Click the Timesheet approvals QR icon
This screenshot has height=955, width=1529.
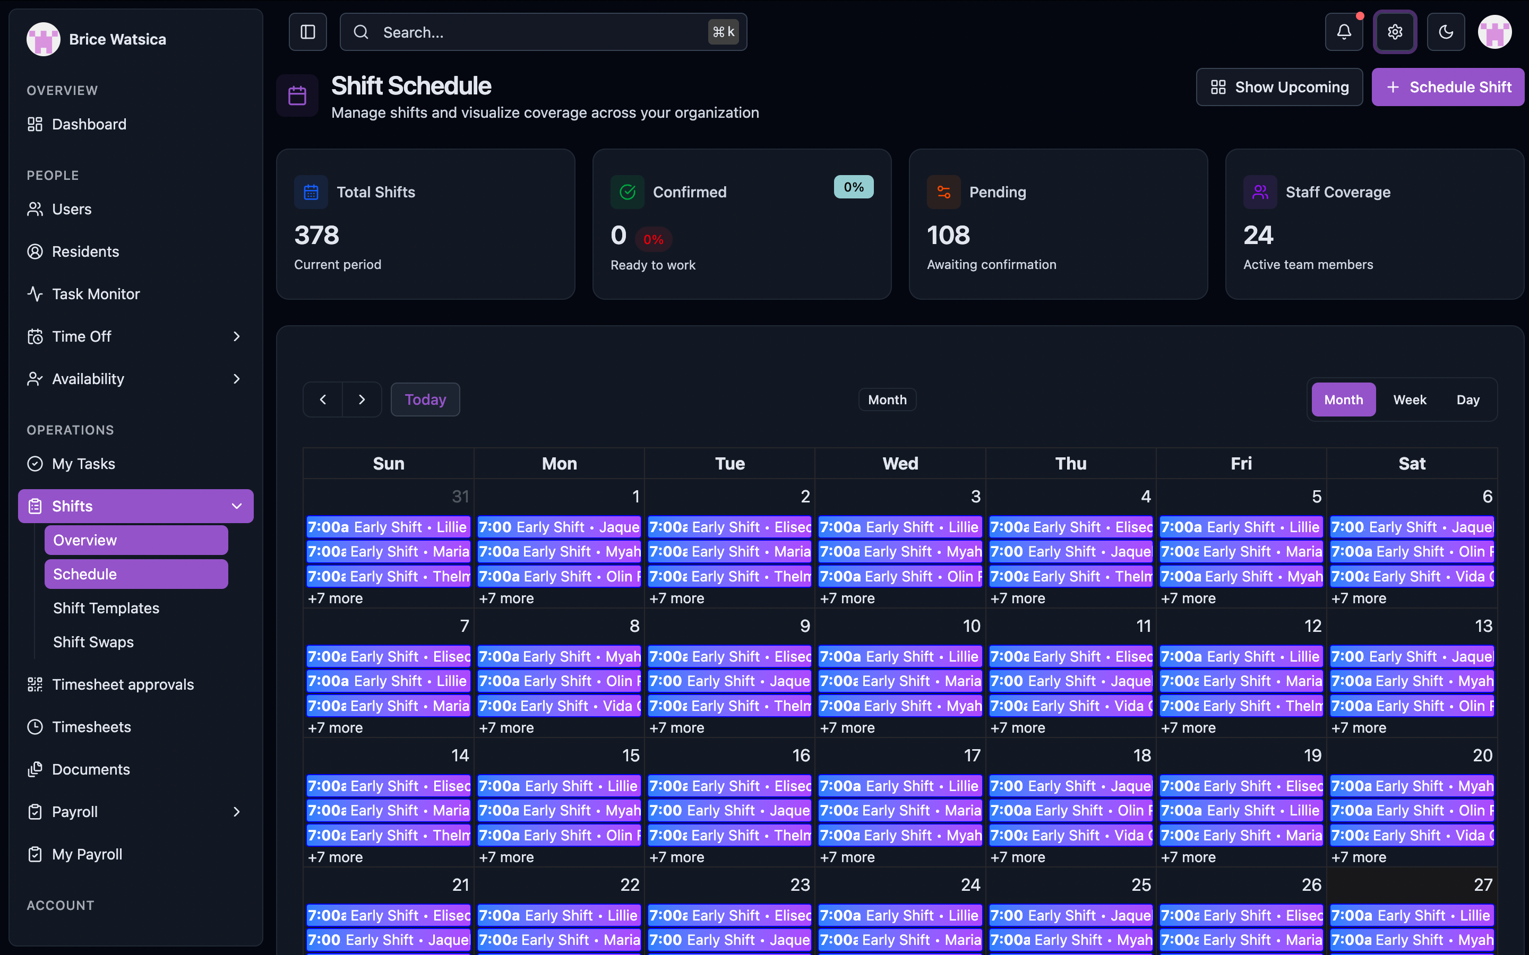click(x=35, y=684)
